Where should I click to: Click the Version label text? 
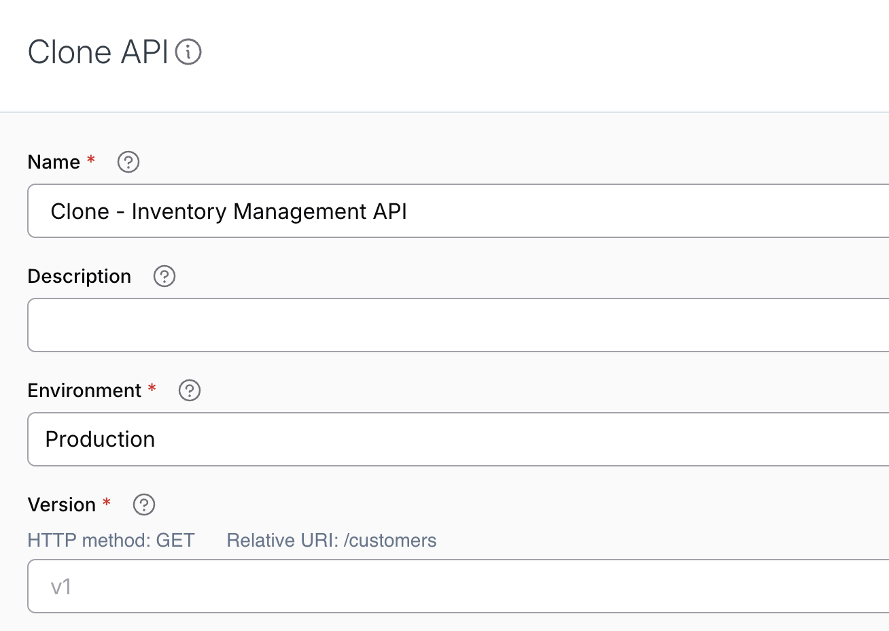point(62,505)
